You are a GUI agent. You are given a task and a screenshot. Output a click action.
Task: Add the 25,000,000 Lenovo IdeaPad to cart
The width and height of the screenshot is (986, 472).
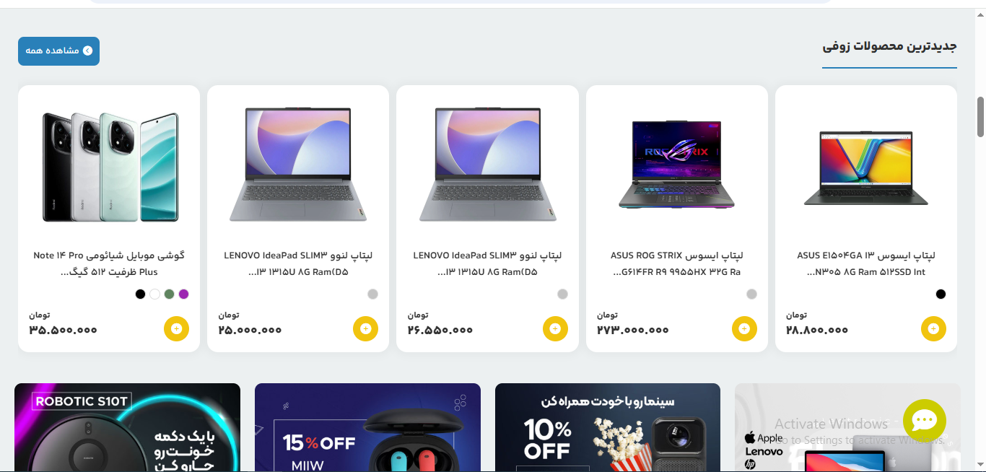pyautogui.click(x=365, y=328)
